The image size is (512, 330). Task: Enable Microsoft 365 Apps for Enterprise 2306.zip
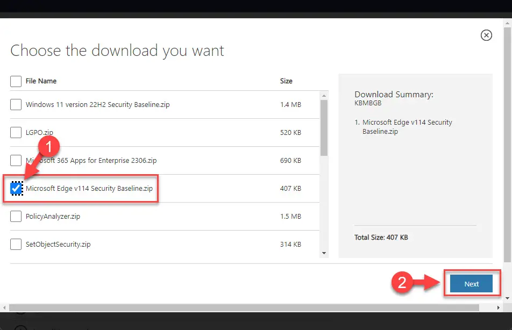click(16, 161)
